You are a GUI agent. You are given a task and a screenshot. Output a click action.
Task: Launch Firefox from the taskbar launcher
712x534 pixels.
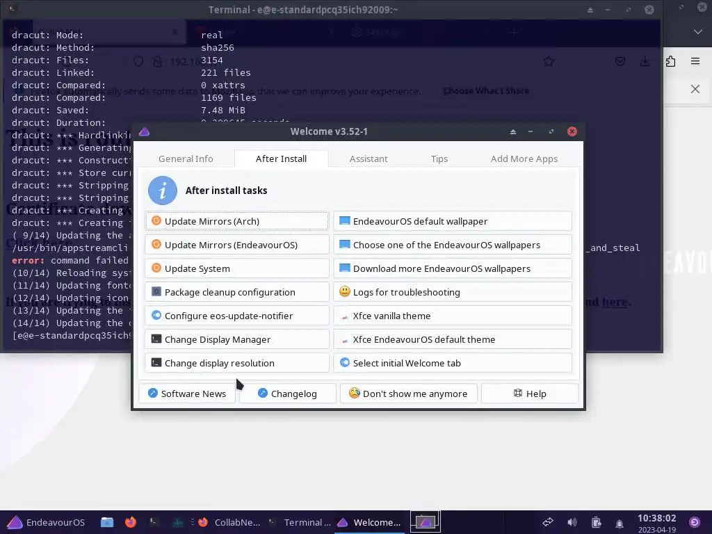131,522
